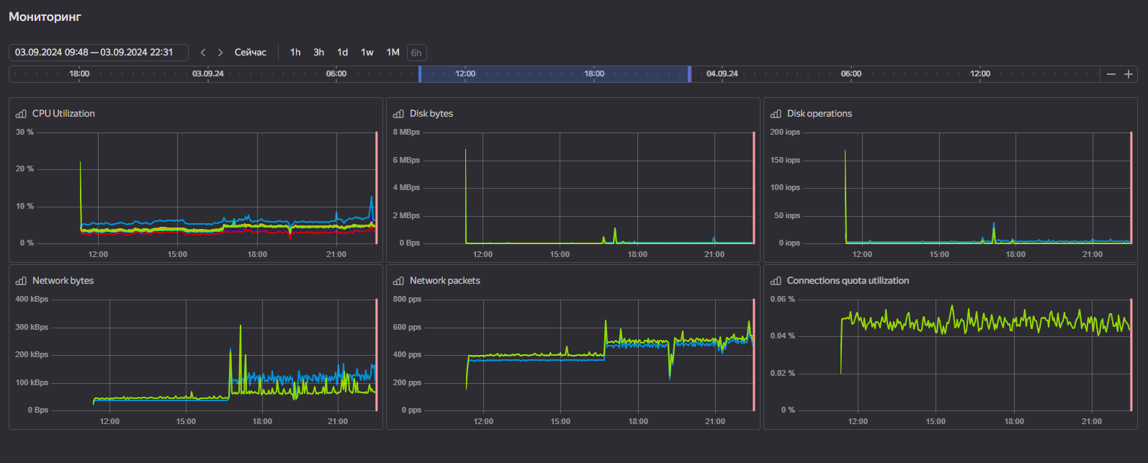Go to next time range arrow
This screenshot has width=1148, height=463.
(x=220, y=53)
